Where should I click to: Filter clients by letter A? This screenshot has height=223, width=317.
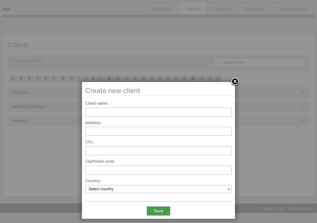[13, 79]
